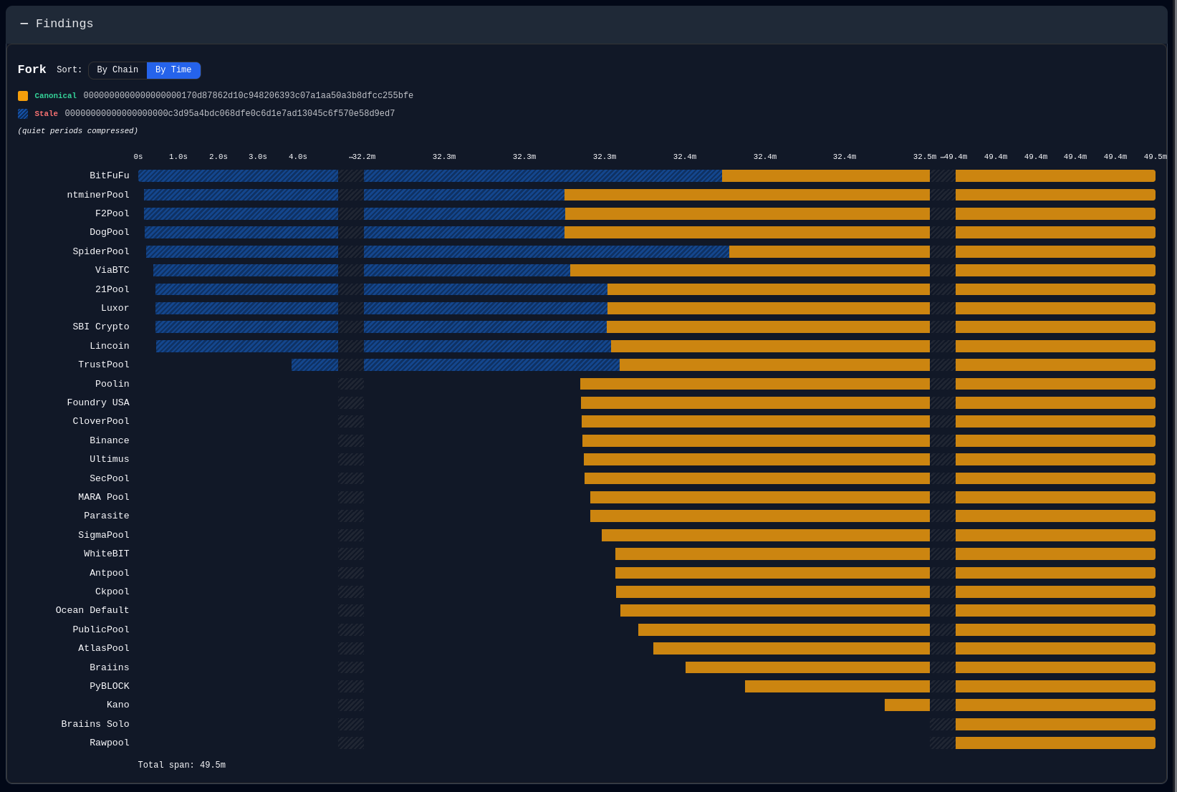
Task: Click the TrustPool row label
Action: tap(104, 364)
